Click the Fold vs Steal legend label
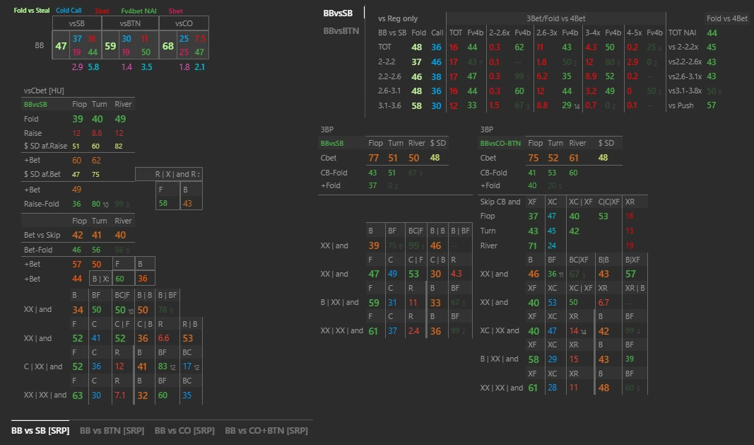 pos(32,11)
